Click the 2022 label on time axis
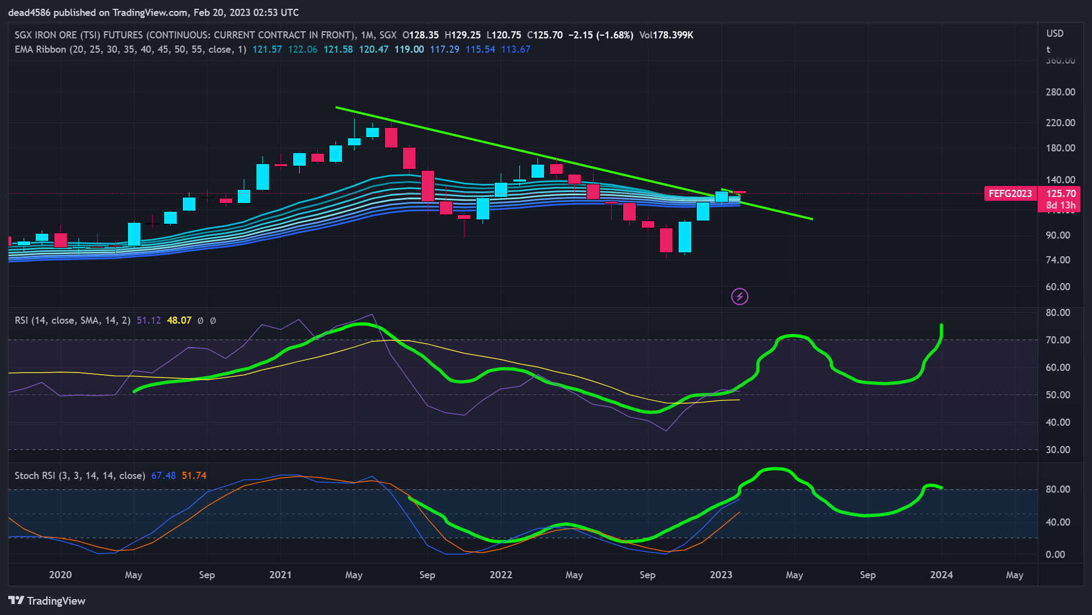Viewport: 1092px width, 615px height. (x=501, y=575)
